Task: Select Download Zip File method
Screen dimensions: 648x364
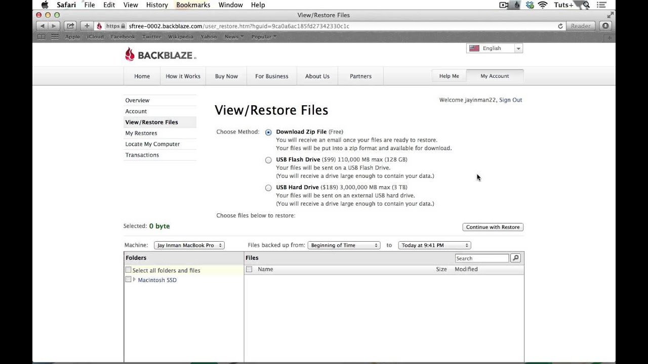Action: pos(268,132)
